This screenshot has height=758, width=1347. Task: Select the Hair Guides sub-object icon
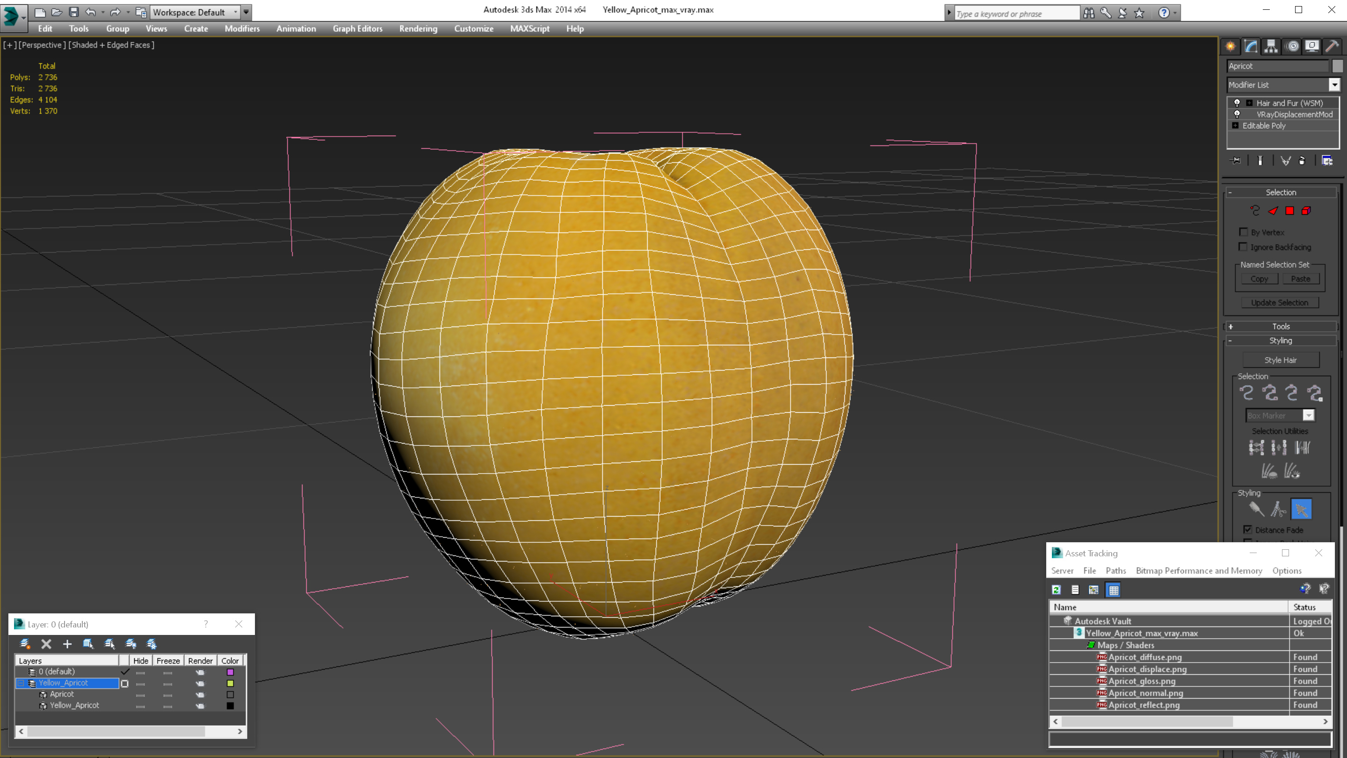tap(1254, 210)
